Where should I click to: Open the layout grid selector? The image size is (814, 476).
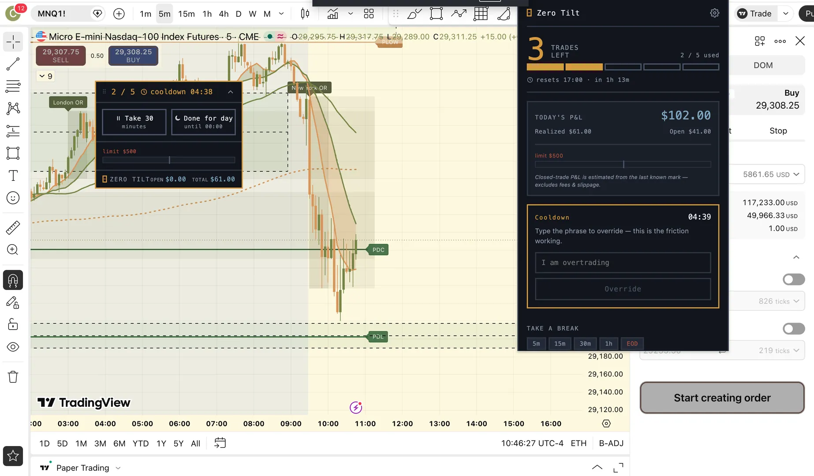pyautogui.click(x=369, y=14)
